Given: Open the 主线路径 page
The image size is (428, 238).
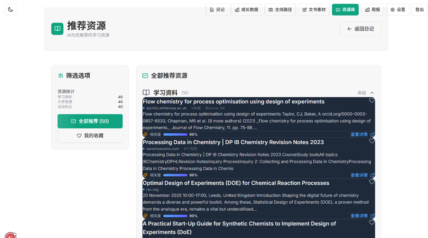Looking at the screenshot, I should pos(280,10).
